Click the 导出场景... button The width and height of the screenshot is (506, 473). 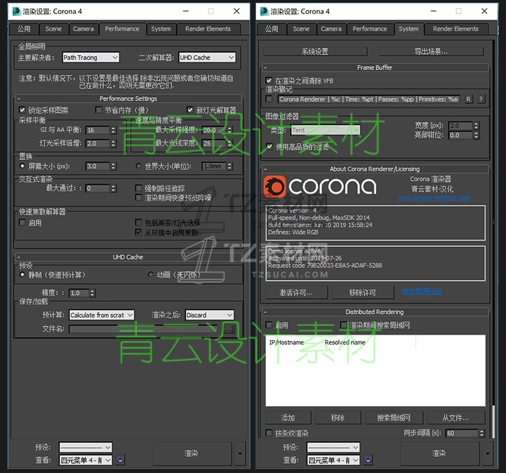coord(431,52)
